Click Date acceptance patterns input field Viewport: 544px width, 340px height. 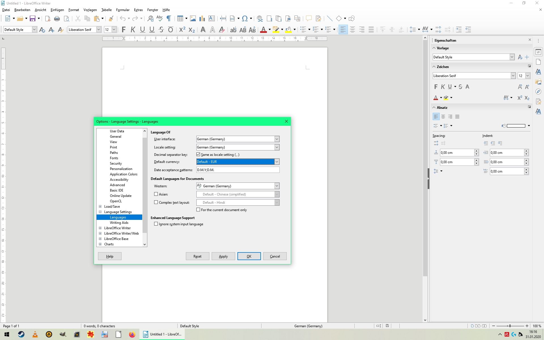[238, 170]
